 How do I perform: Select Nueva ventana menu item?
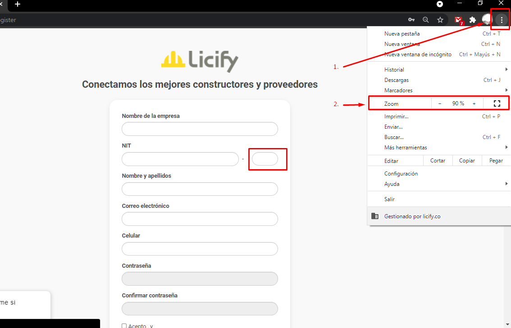pyautogui.click(x=438, y=44)
